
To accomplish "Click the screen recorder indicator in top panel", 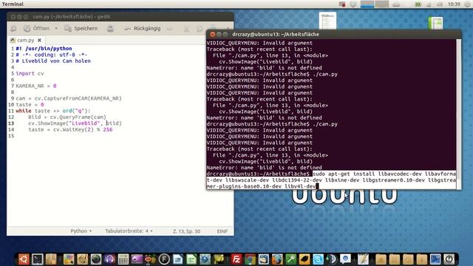I will click(342, 4).
